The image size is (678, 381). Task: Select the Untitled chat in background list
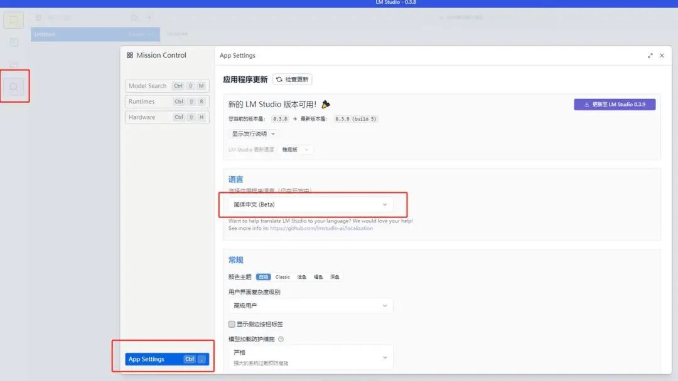coord(95,34)
